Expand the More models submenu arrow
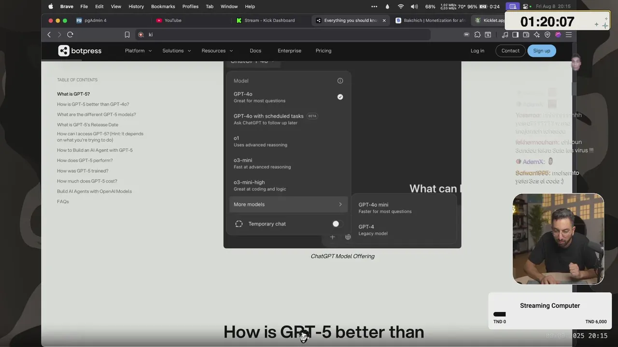Image resolution: width=618 pixels, height=347 pixels. [340, 204]
